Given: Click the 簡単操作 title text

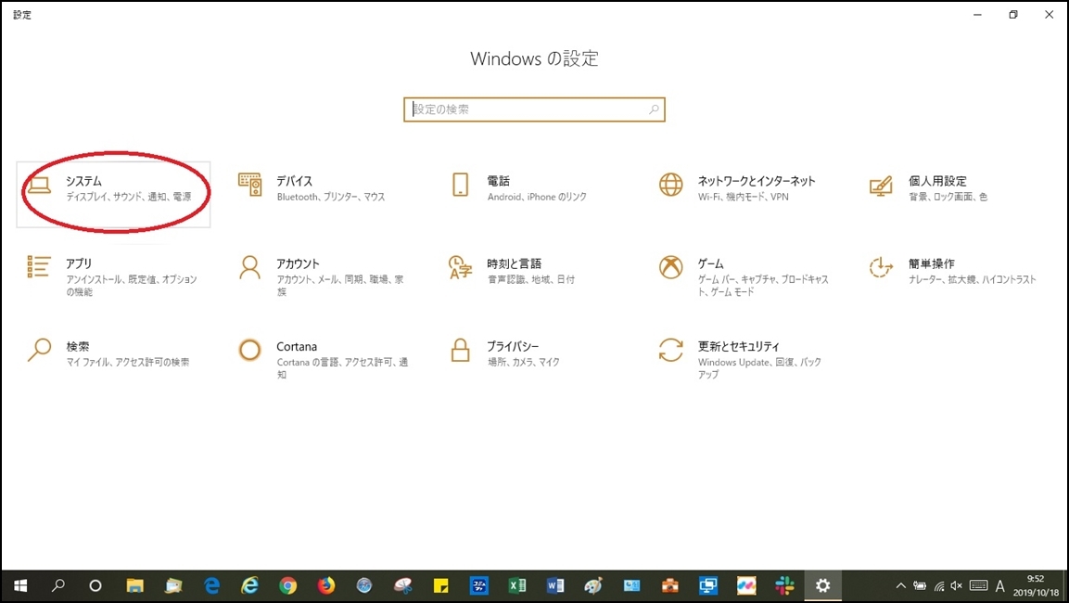Looking at the screenshot, I should (x=931, y=263).
